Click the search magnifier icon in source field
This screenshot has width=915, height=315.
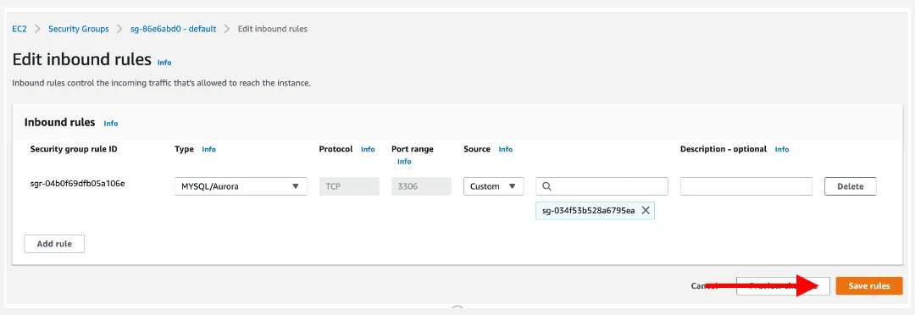(x=546, y=186)
